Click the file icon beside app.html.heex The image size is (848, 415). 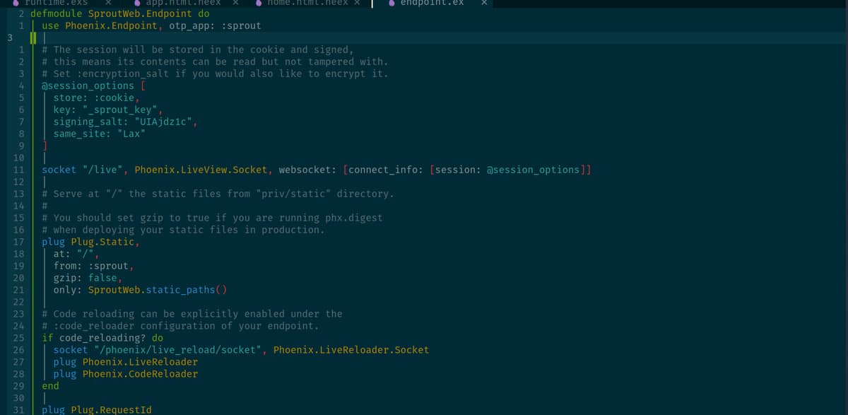pyautogui.click(x=138, y=3)
